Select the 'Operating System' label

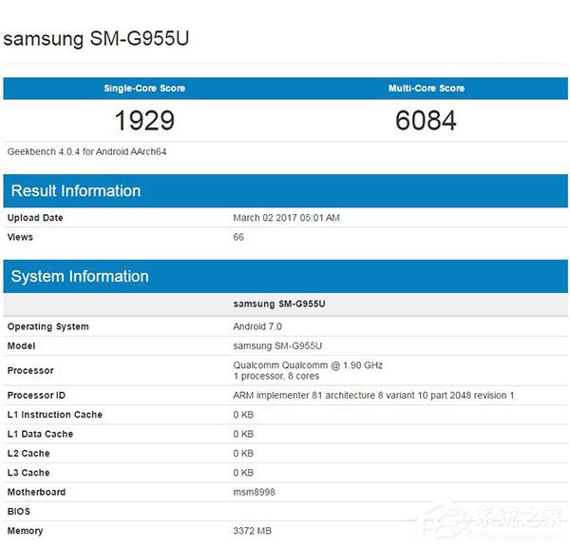coord(48,326)
